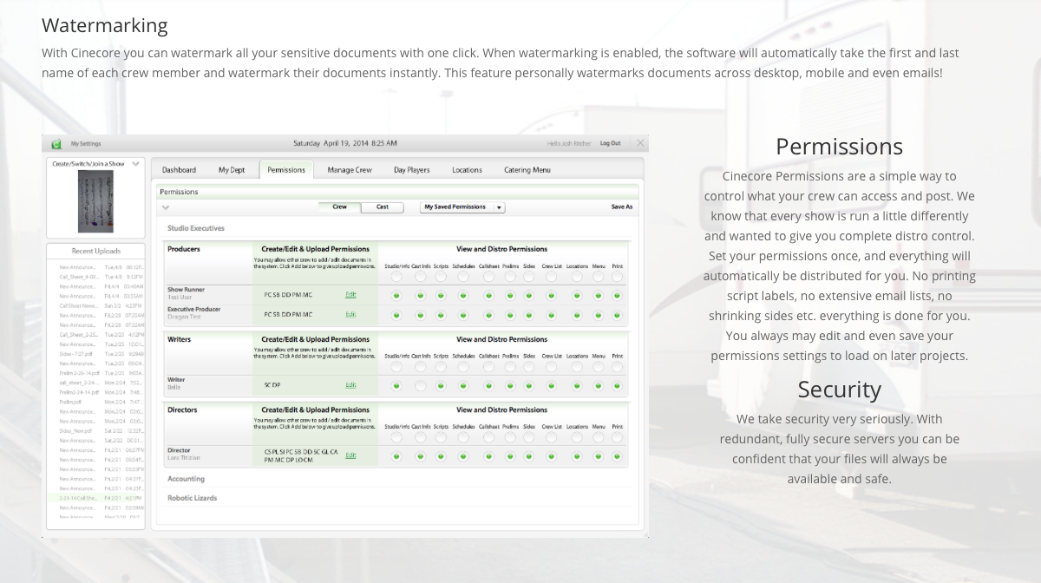
Task: Toggle Show Runner Studio/Info permission
Action: coord(396,295)
